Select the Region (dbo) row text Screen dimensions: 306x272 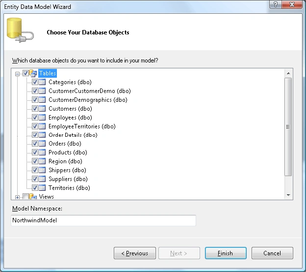pyautogui.click(x=65, y=161)
